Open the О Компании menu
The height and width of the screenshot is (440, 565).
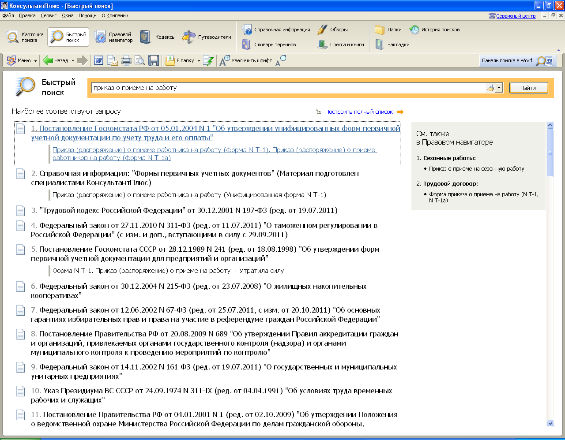tap(115, 15)
